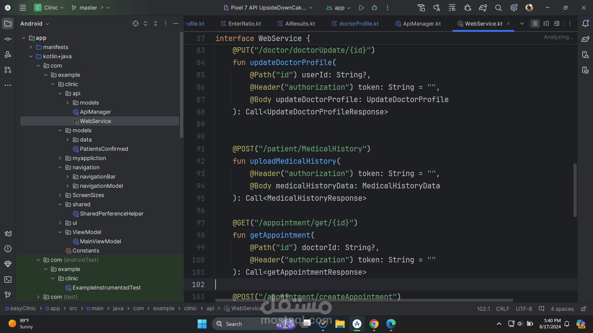593x333 pixels.
Task: Switch to the ApiManager.kt tab
Action: coord(421,24)
